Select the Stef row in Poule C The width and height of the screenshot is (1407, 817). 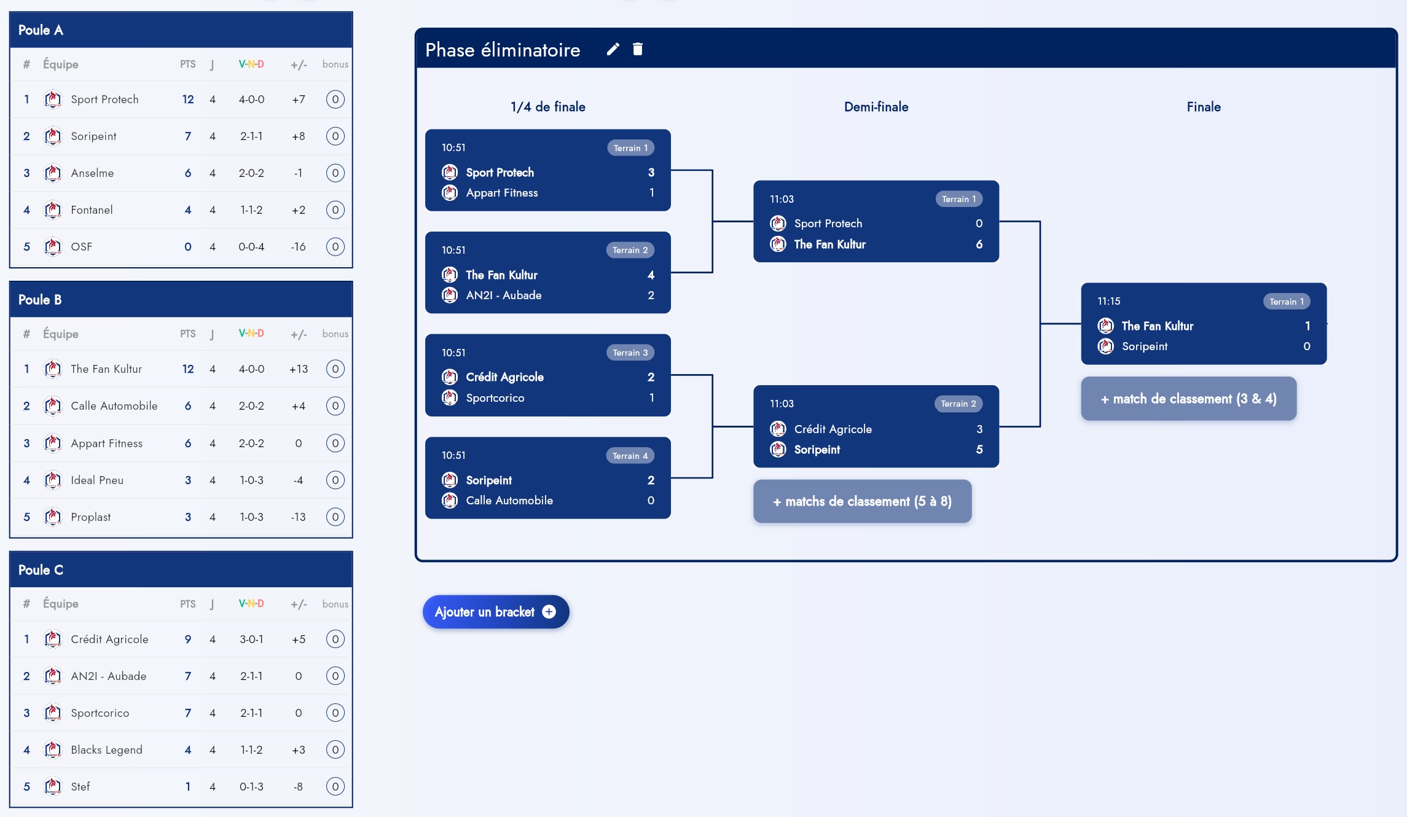pyautogui.click(x=181, y=787)
